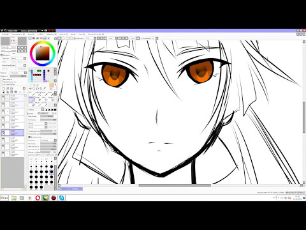Open the brush quality dropdown
The height and width of the screenshot is (230, 306).
[48, 141]
